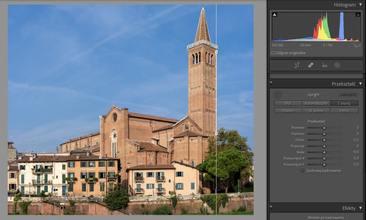The height and width of the screenshot is (220, 366).
Task: Enable the Zdjęcie oryginalne checkbox
Action: click(274, 53)
